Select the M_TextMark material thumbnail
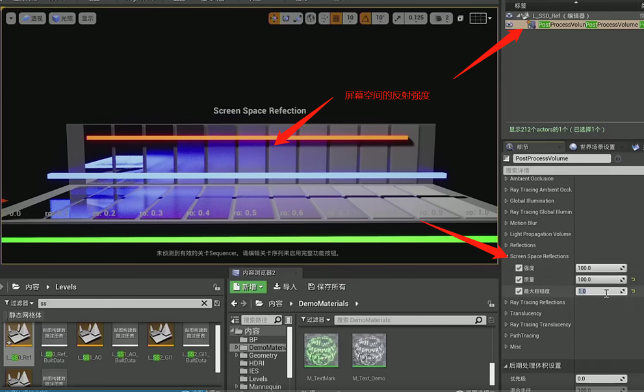 pyautogui.click(x=321, y=350)
